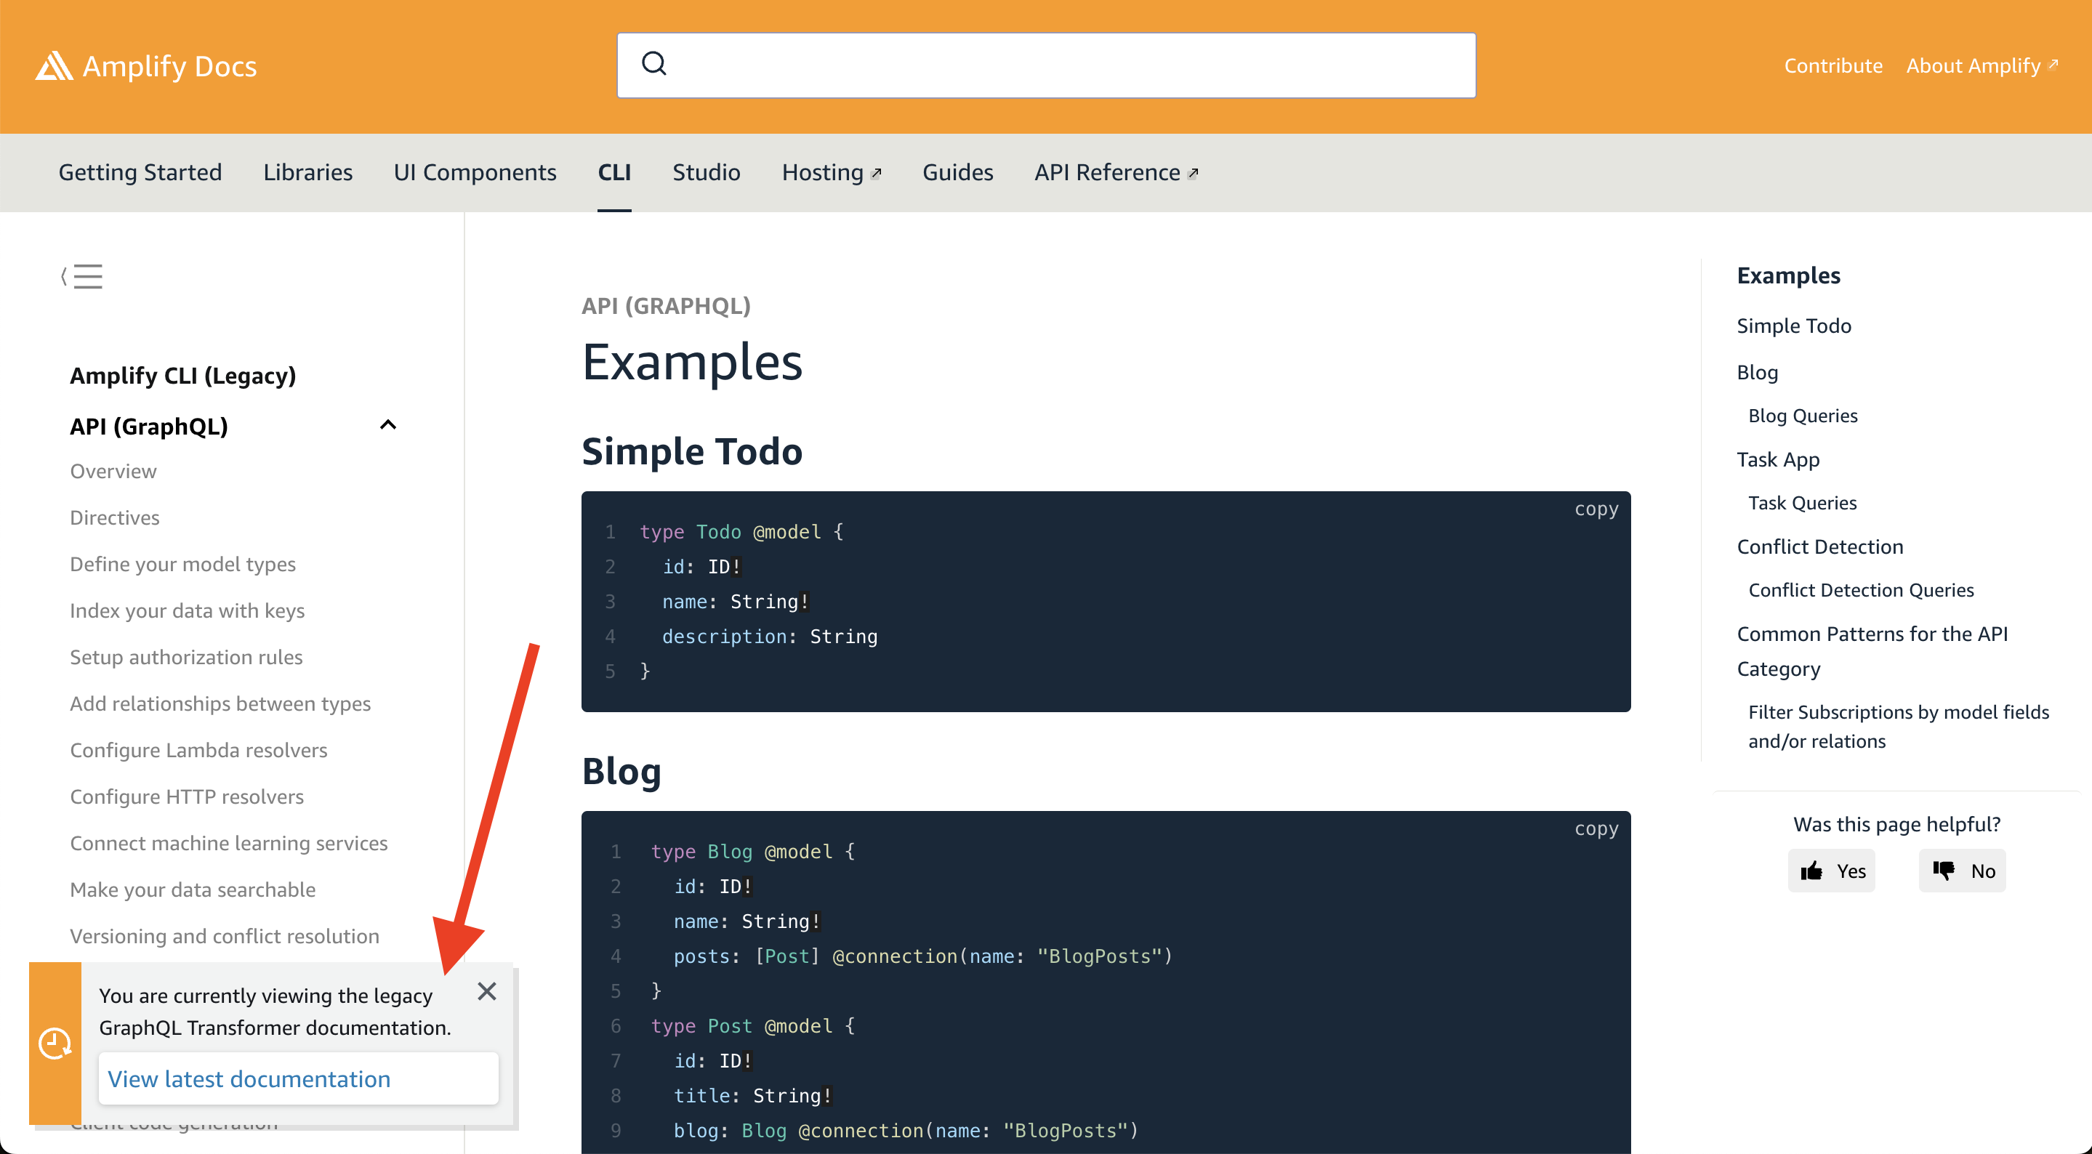Expand the Amplify CLI (Legacy) section
This screenshot has height=1154, width=2092.
coord(182,375)
